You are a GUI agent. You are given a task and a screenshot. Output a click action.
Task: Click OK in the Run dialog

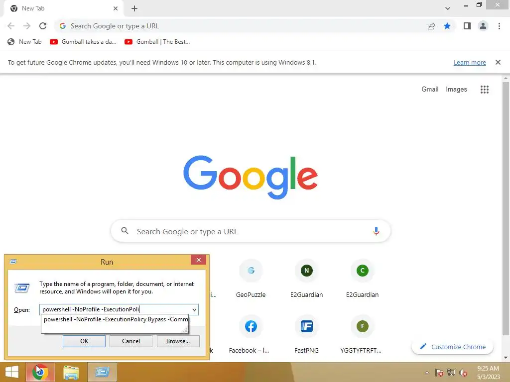[84, 341]
